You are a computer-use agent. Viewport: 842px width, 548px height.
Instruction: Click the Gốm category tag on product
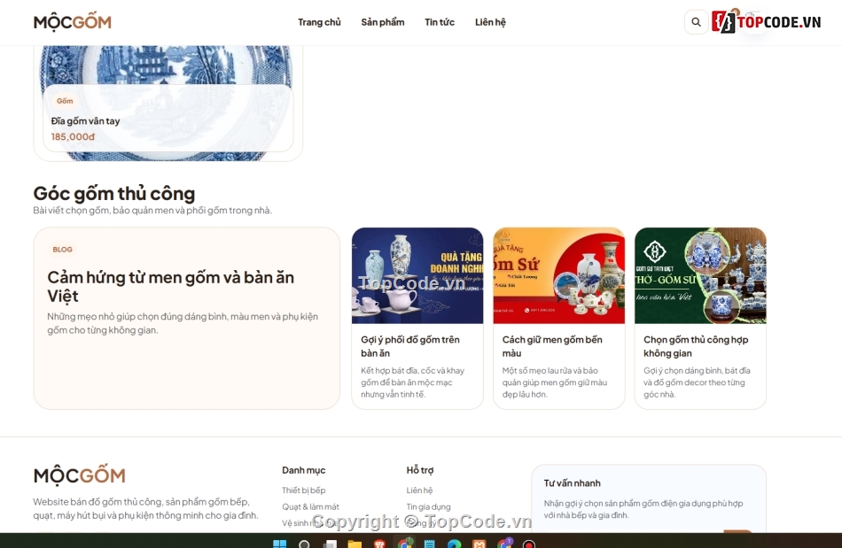pyautogui.click(x=65, y=101)
